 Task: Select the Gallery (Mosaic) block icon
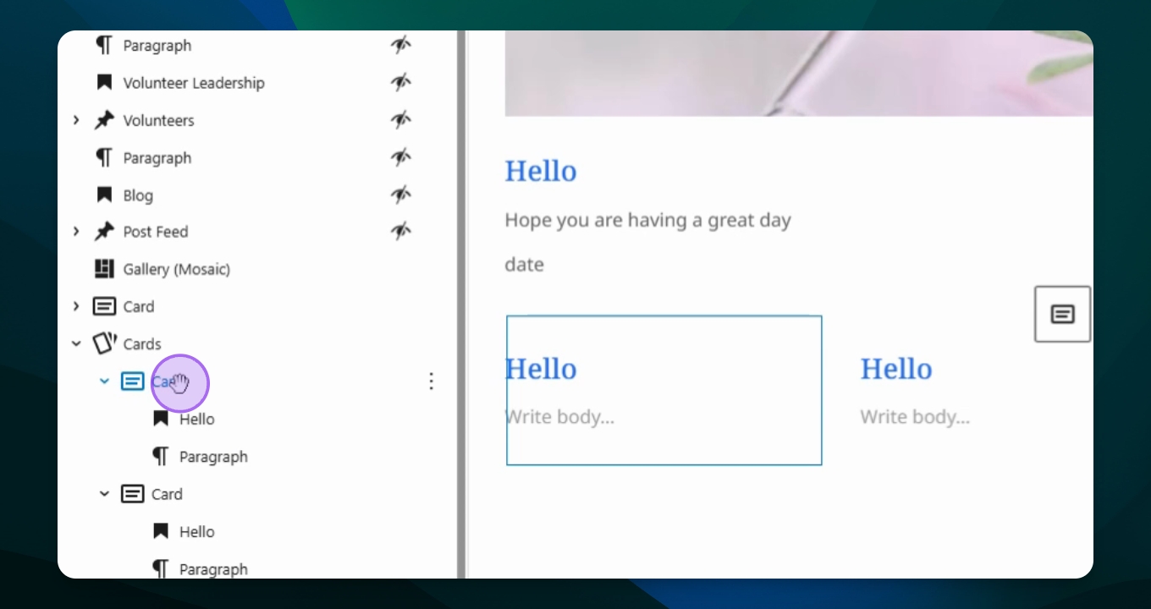[104, 269]
